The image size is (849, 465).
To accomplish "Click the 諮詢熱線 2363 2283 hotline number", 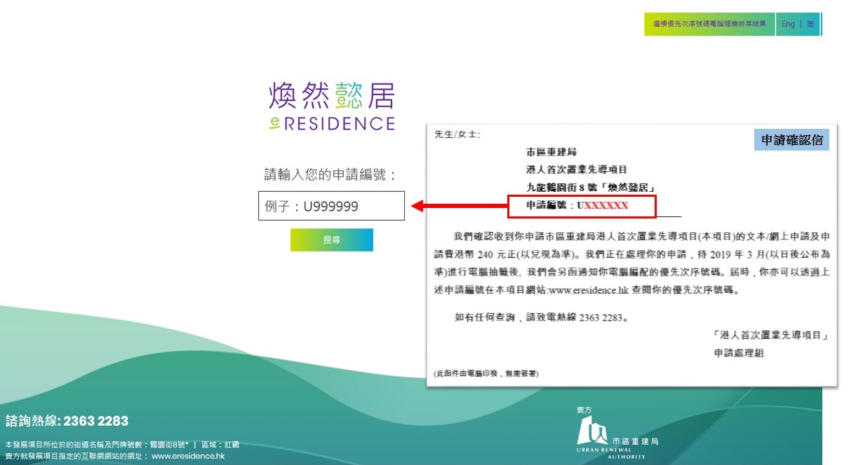I will pyautogui.click(x=95, y=421).
